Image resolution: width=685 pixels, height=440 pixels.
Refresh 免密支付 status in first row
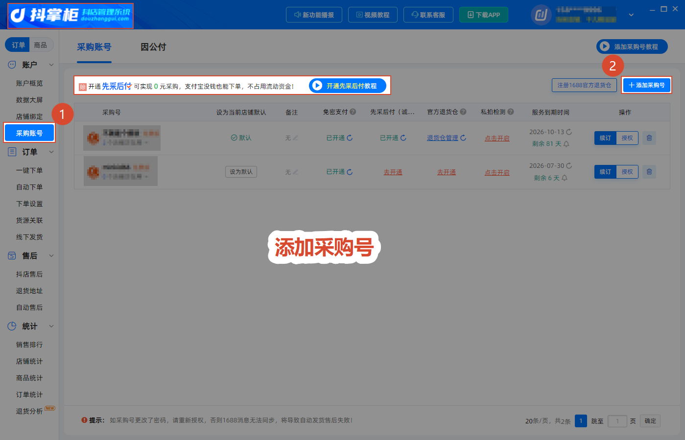350,138
